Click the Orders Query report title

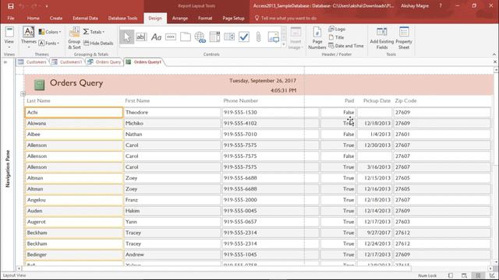click(76, 83)
